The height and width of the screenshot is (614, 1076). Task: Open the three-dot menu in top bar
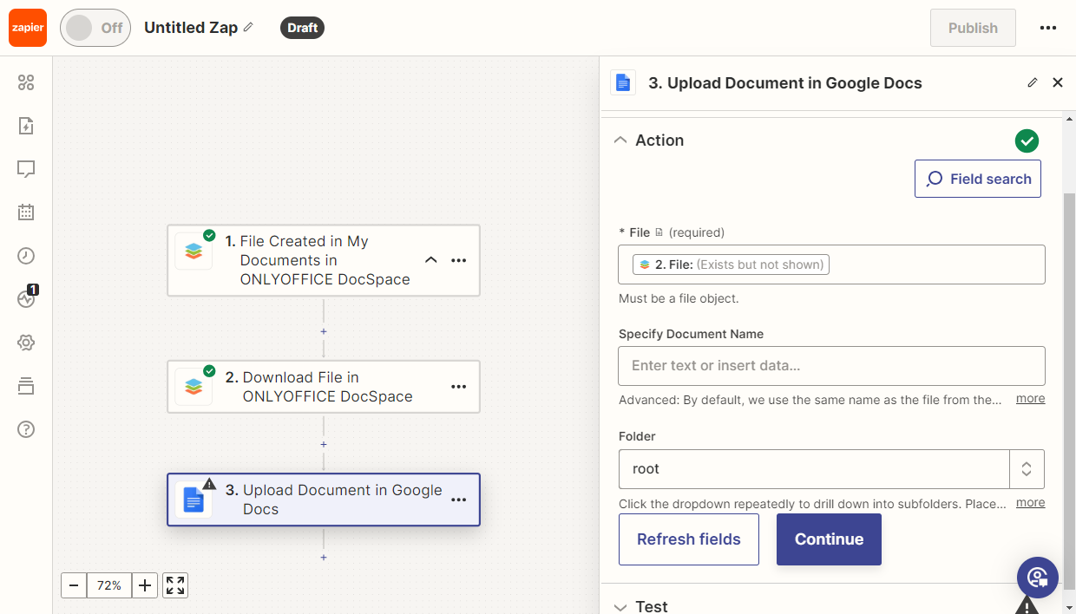pos(1048,28)
